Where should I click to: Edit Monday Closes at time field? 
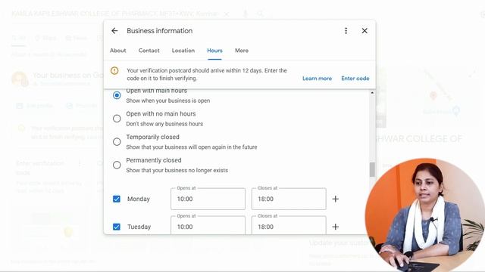tap(289, 199)
